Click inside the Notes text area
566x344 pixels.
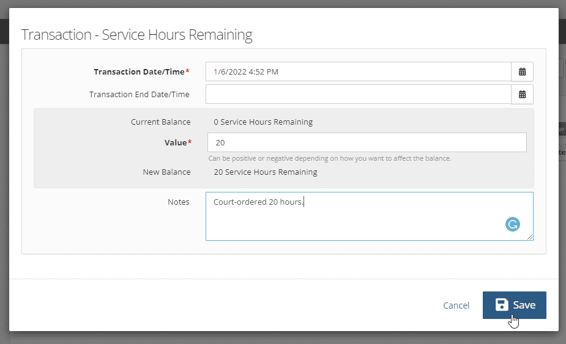coord(369,216)
